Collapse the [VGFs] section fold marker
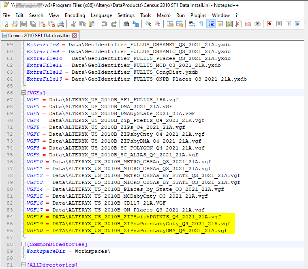 [x=24, y=93]
